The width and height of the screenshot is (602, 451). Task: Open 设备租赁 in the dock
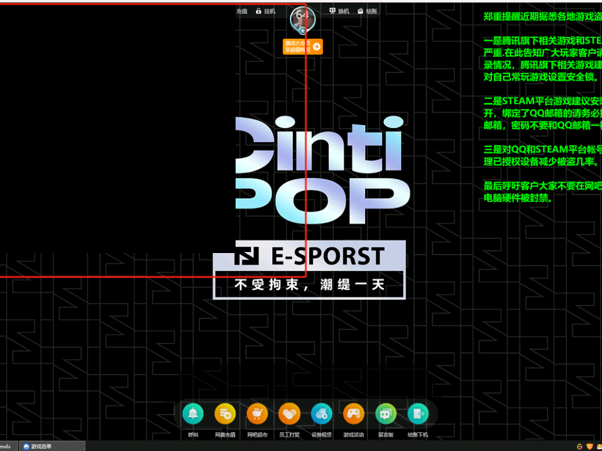coord(322,414)
